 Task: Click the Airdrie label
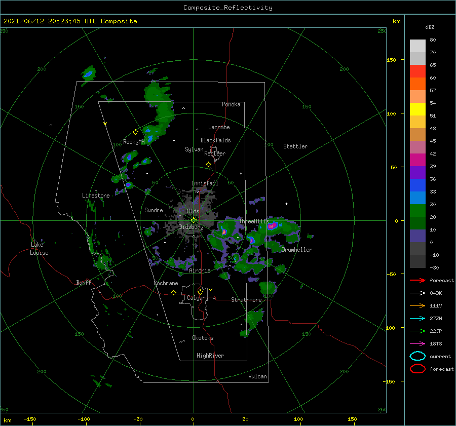200,270
